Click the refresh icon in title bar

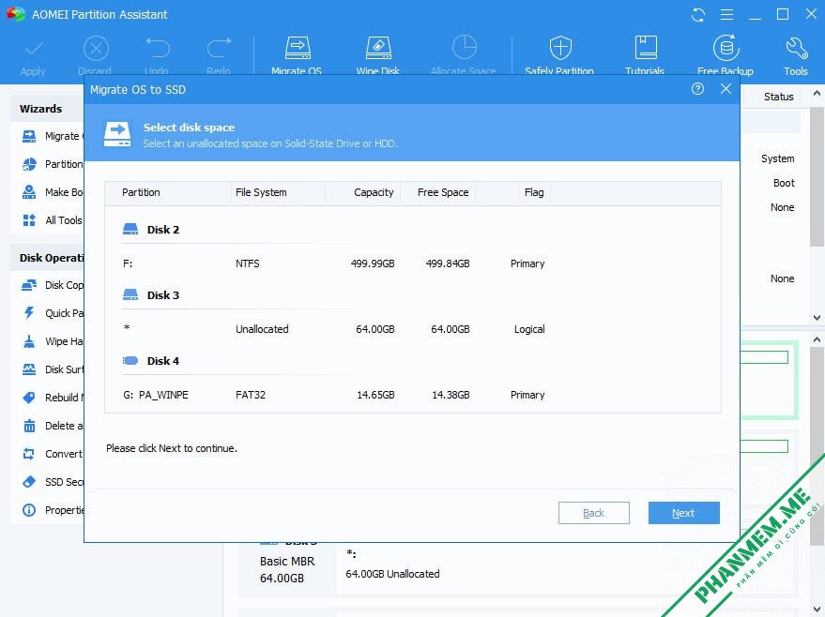point(697,15)
